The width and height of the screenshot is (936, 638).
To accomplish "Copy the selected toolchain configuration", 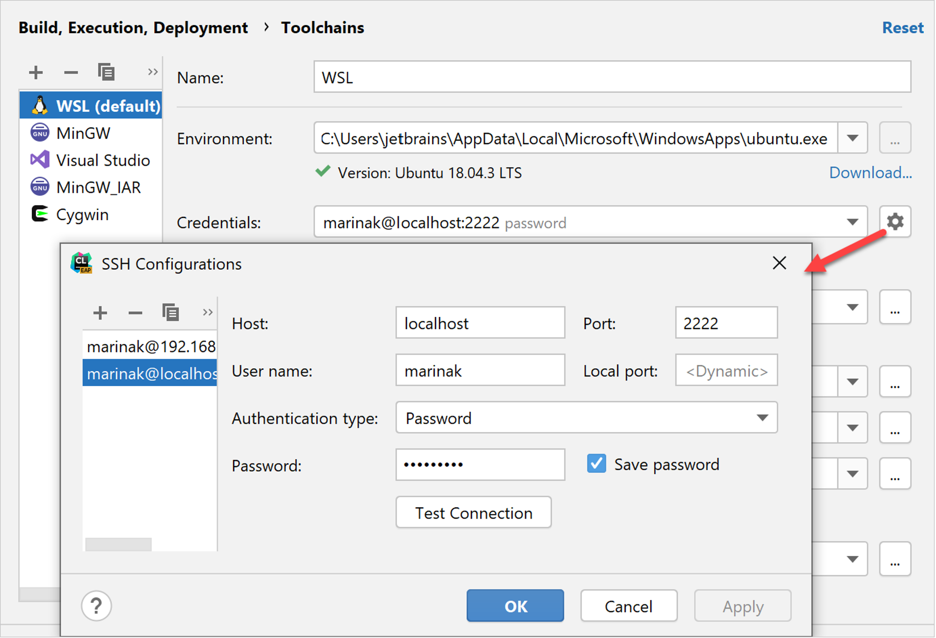I will [106, 72].
